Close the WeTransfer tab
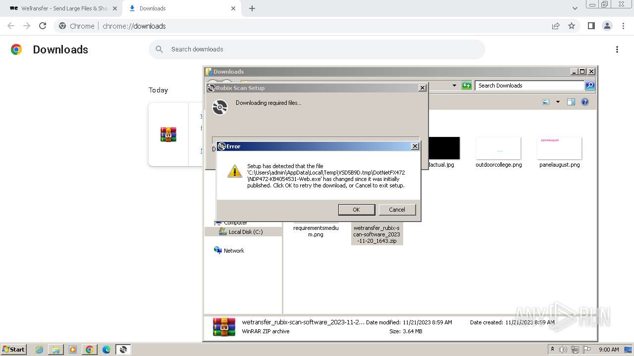Screen dimensions: 634x356 click(114, 8)
